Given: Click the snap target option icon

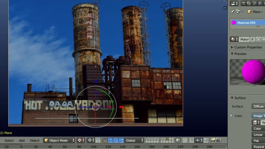Looking at the screenshot, I should coord(206,140).
